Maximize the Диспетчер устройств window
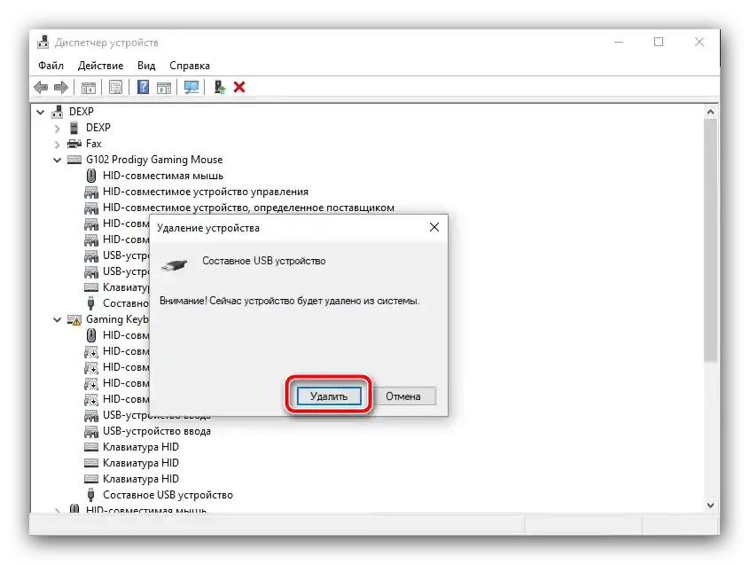The width and height of the screenshot is (750, 565). [x=659, y=42]
